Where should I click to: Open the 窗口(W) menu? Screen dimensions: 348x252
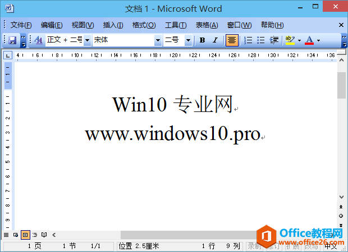point(240,25)
